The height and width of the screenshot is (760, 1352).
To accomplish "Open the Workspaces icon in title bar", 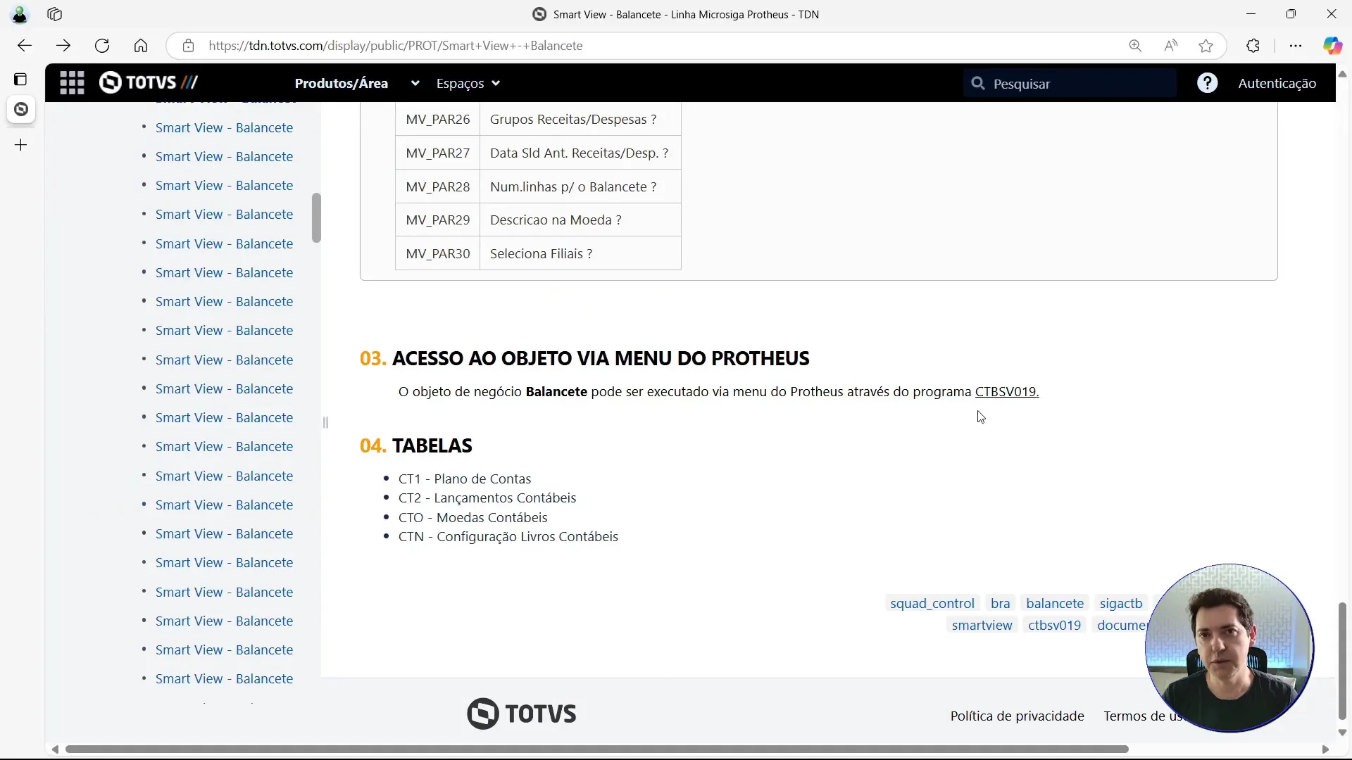I will click(55, 14).
